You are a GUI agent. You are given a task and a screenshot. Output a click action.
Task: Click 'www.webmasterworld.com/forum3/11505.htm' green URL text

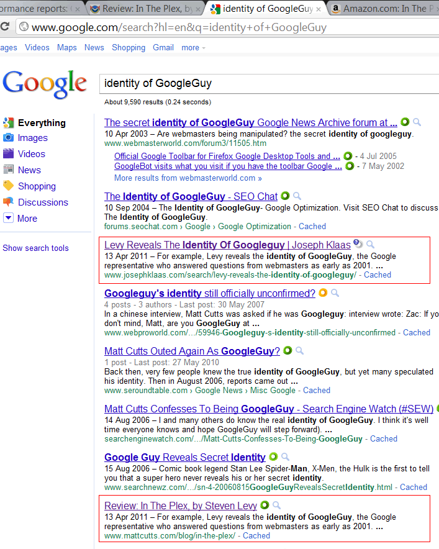point(185,143)
